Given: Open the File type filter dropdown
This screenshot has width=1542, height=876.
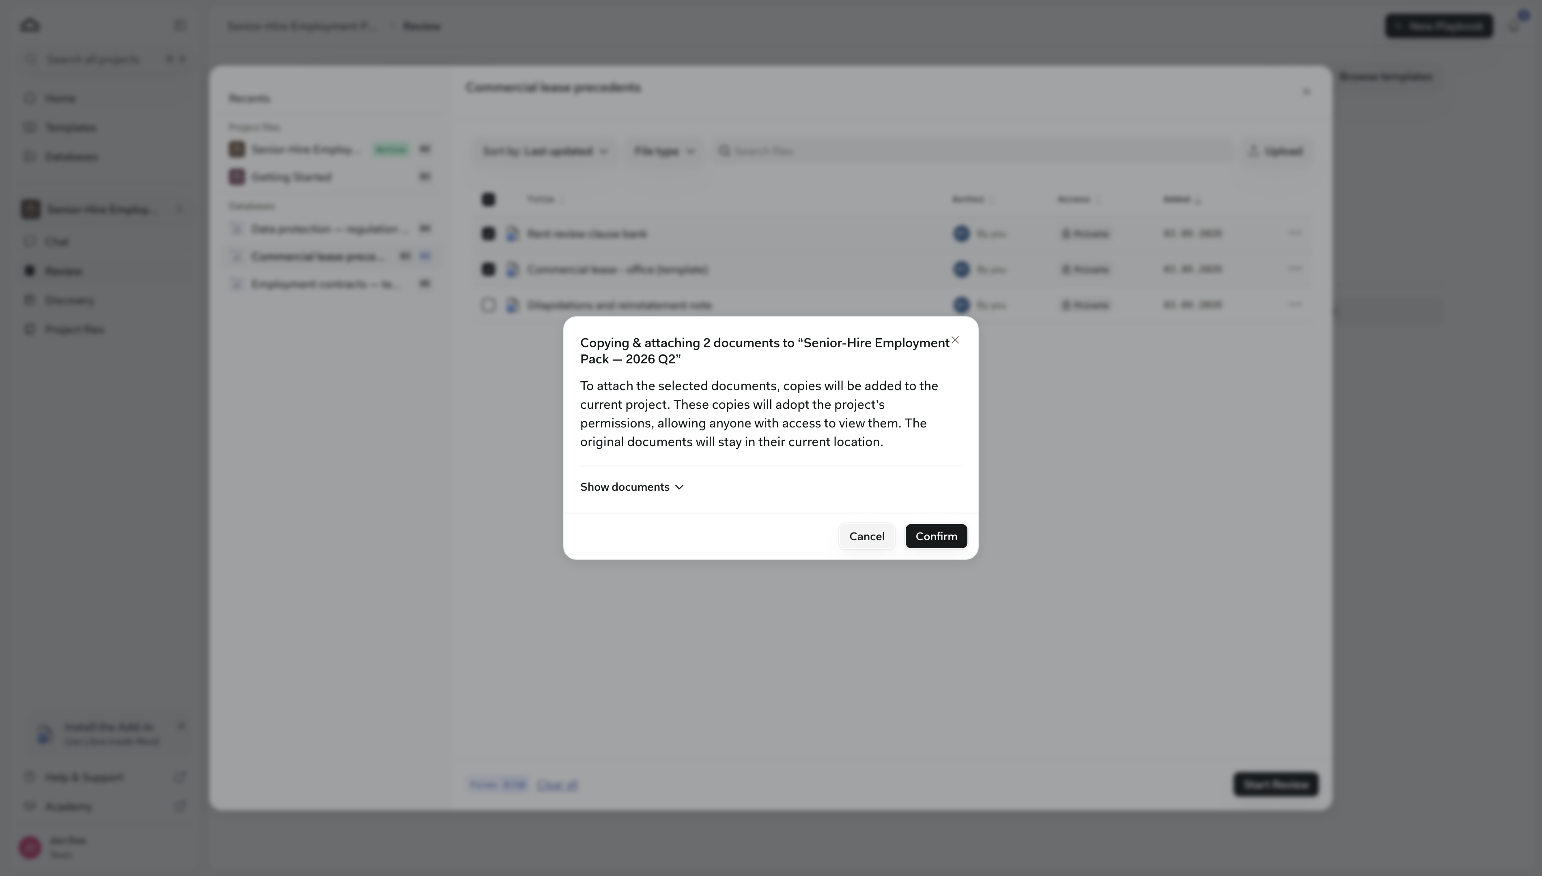Looking at the screenshot, I should coord(664,151).
